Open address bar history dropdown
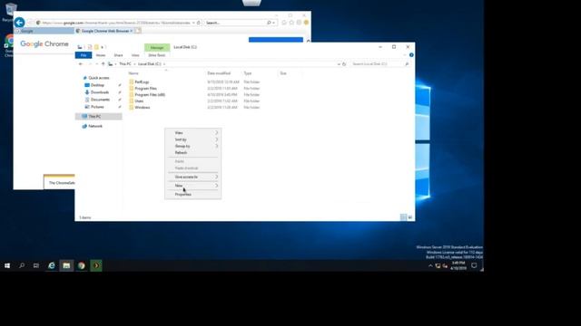The height and width of the screenshot is (326, 581). point(339,64)
